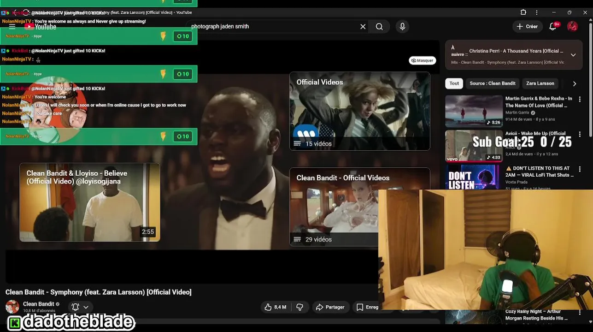
Task: Run search with the magnifier button
Action: [x=379, y=26]
